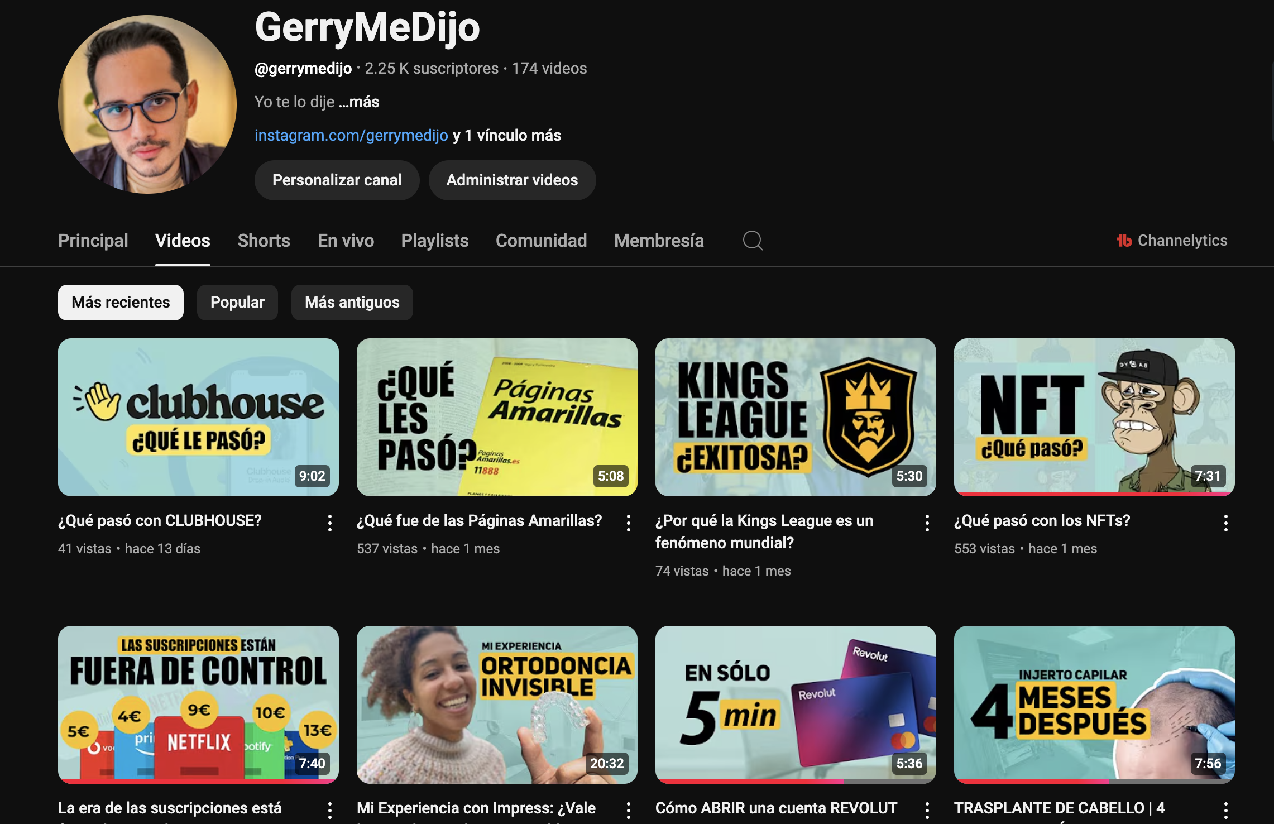Open options menu for CLUBHOUSE video
Screen dimensions: 1274x824
(x=330, y=523)
